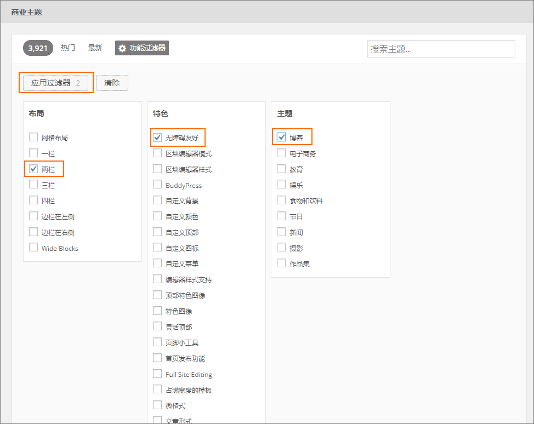Check the 一栏 one column checkbox
Screen dimensions: 534x424
pyautogui.click(x=33, y=153)
